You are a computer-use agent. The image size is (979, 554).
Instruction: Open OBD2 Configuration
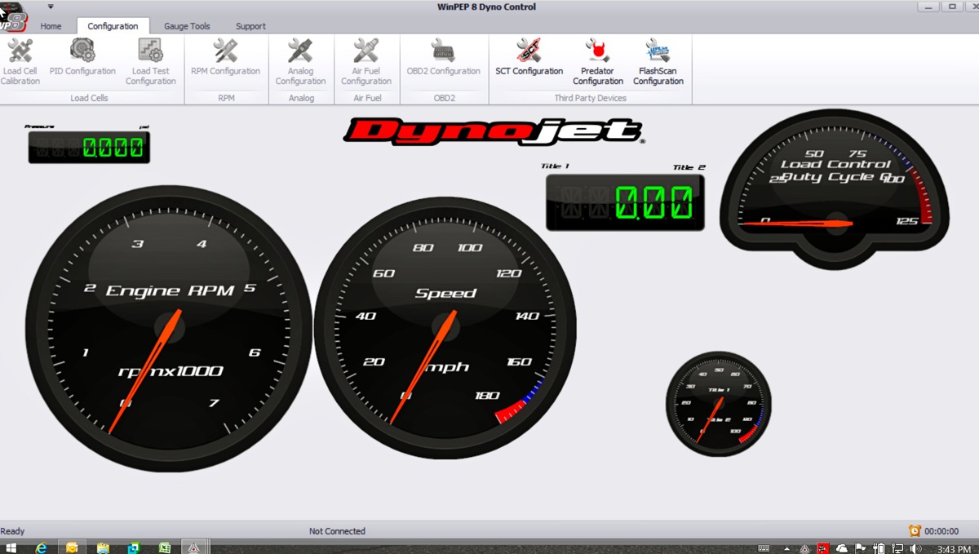pos(443,57)
